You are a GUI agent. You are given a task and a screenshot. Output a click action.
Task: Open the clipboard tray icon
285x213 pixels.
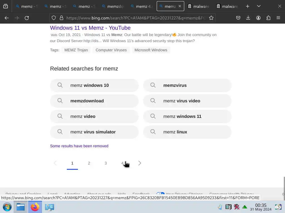(228, 207)
